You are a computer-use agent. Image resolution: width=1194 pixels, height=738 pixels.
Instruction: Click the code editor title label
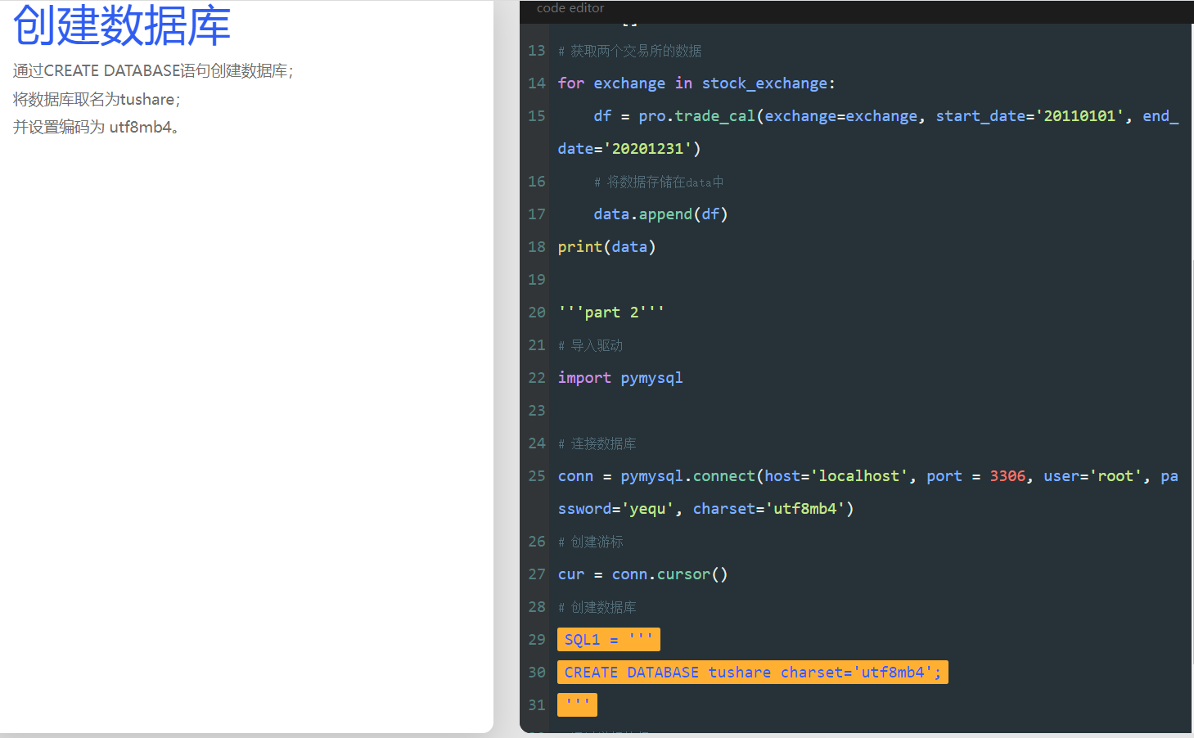[x=570, y=8]
